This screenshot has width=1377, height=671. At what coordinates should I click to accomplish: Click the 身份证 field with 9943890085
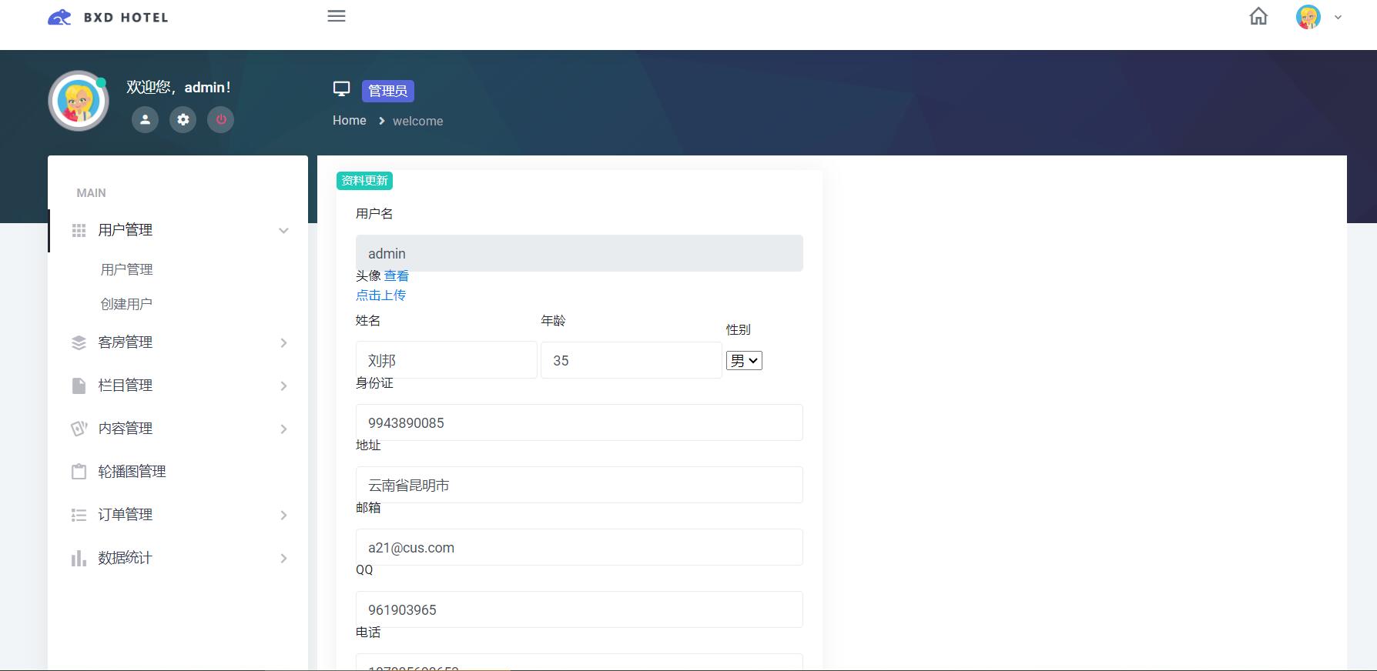(x=579, y=422)
